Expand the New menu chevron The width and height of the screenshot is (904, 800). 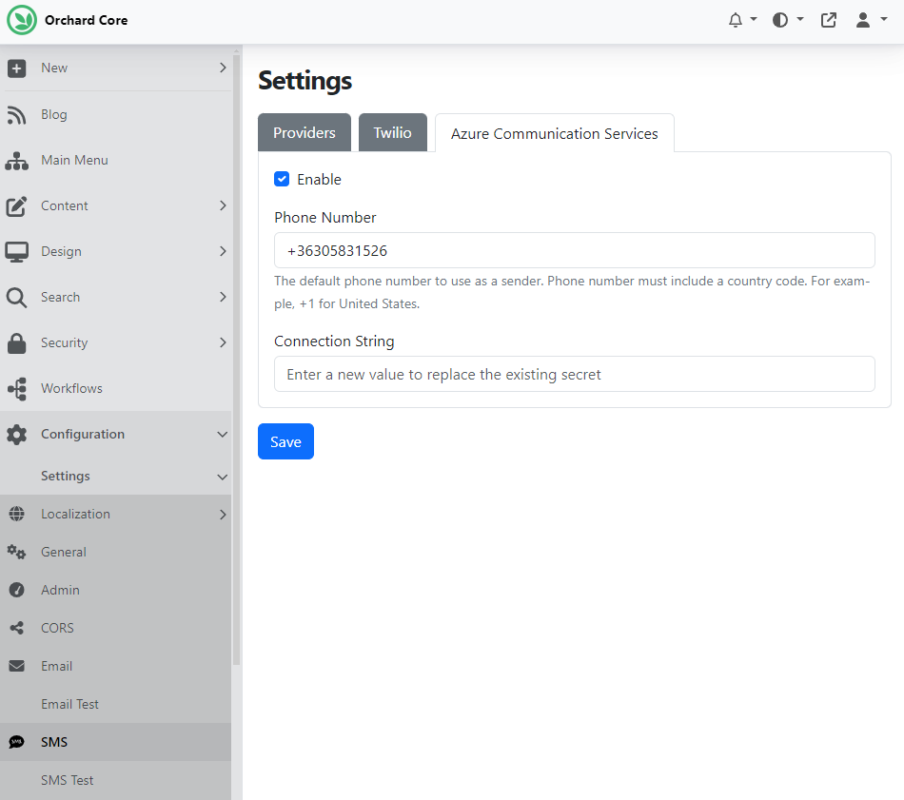223,68
